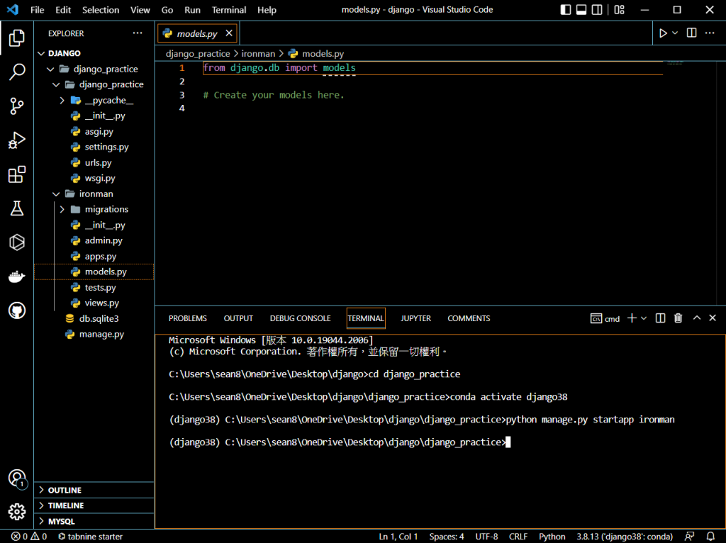Click errors and warnings counter in status bar
This screenshot has height=543, width=726.
(x=28, y=536)
